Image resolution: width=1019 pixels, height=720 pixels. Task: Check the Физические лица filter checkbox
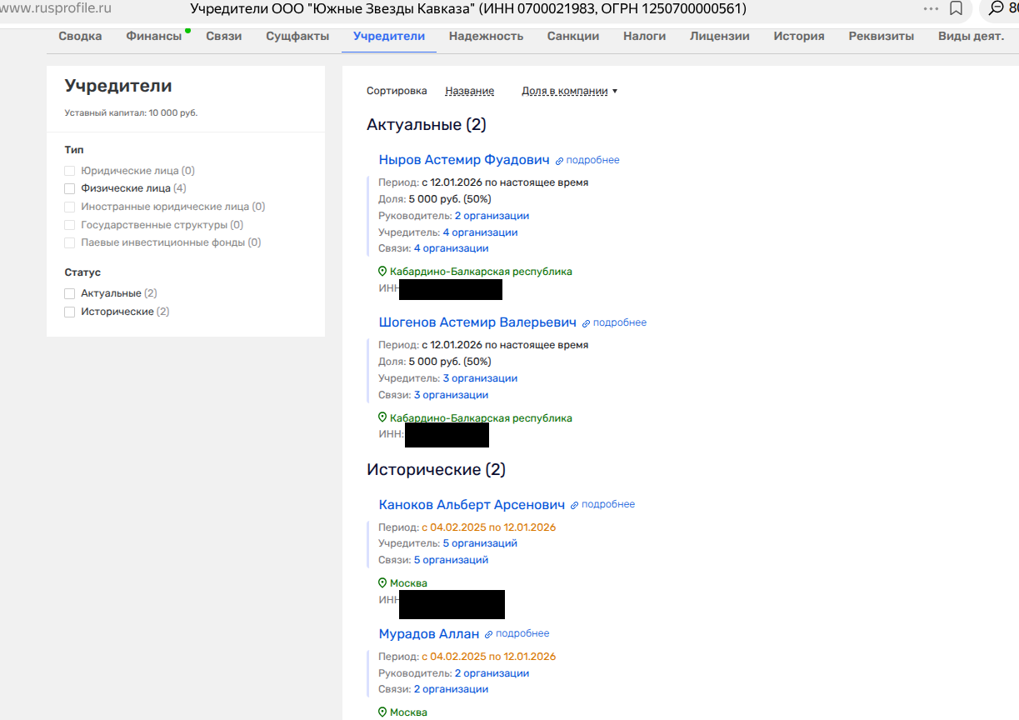tap(70, 189)
